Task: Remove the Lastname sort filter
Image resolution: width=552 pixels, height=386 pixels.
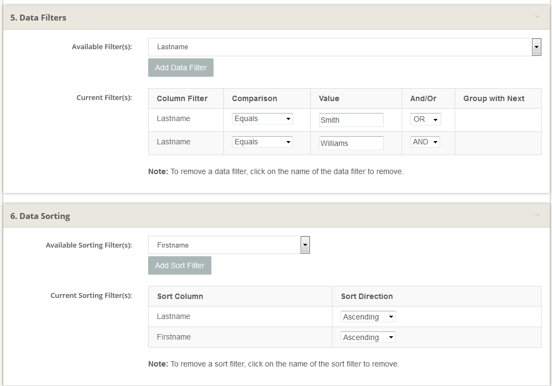Action: pos(174,316)
